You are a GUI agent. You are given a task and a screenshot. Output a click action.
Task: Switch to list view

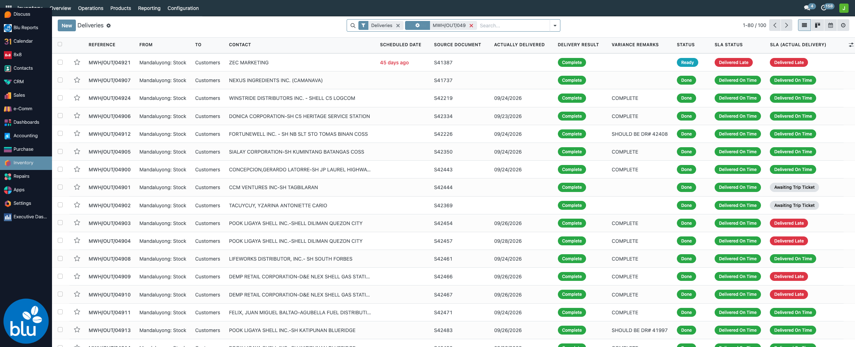804,25
